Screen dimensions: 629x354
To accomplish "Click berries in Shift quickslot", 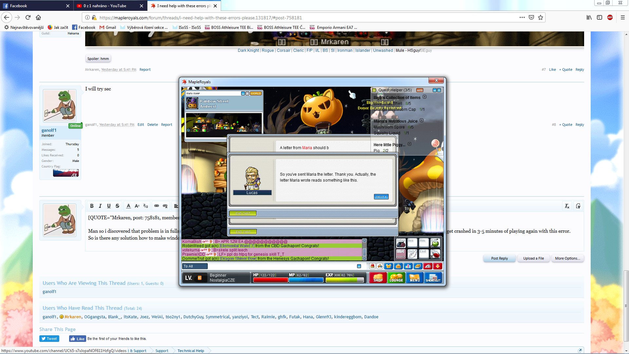I will [401, 243].
